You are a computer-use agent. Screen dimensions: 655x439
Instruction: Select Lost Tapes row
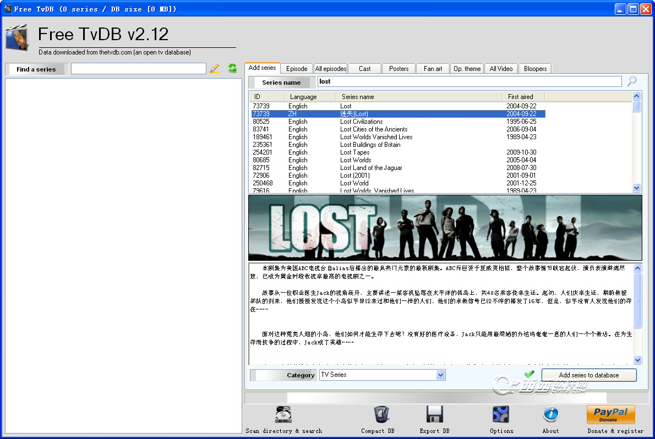pyautogui.click(x=398, y=152)
